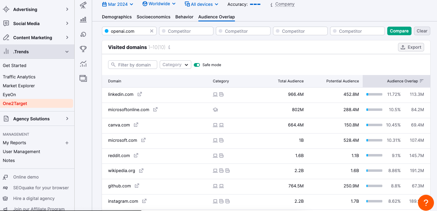Click the green Compare button
This screenshot has width=437, height=211.
click(399, 31)
